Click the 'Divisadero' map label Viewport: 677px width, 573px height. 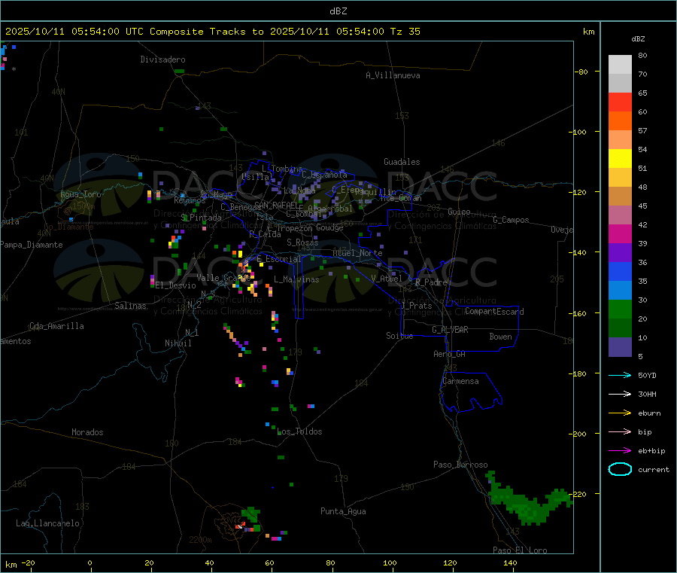[162, 59]
